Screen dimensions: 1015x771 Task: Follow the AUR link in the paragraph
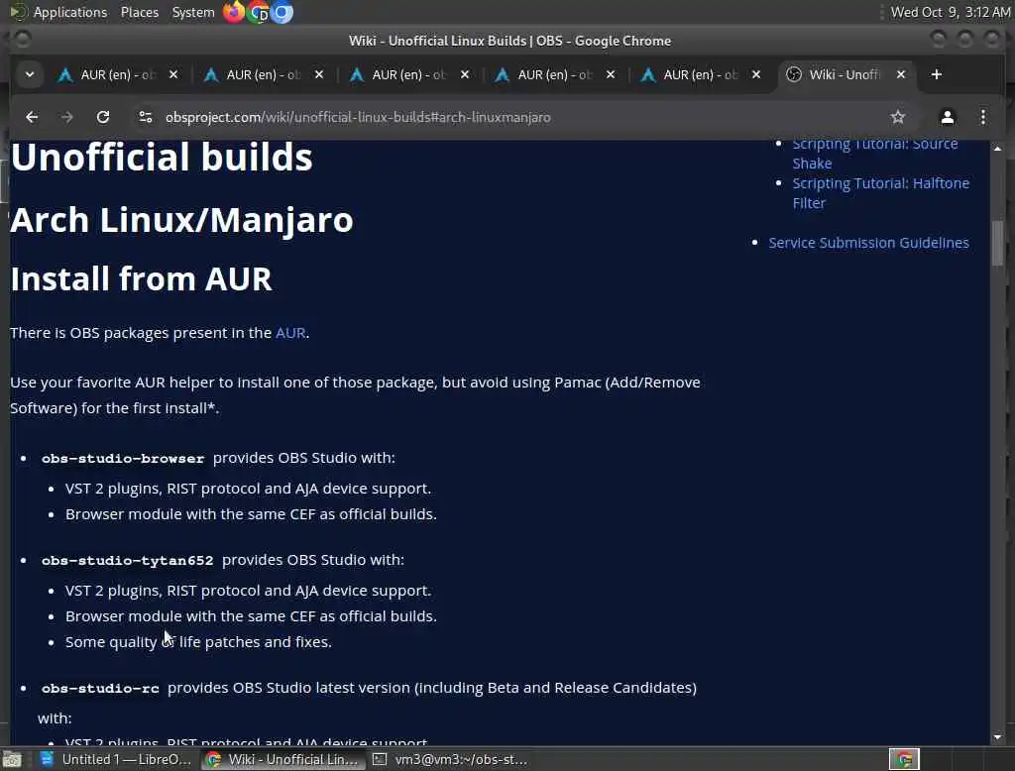click(x=290, y=333)
